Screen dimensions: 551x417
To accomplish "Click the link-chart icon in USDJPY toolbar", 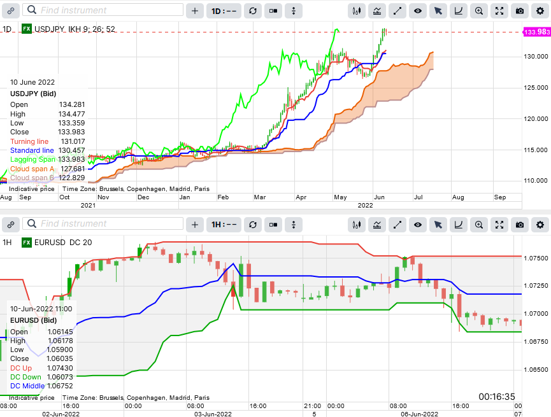I will point(11,11).
